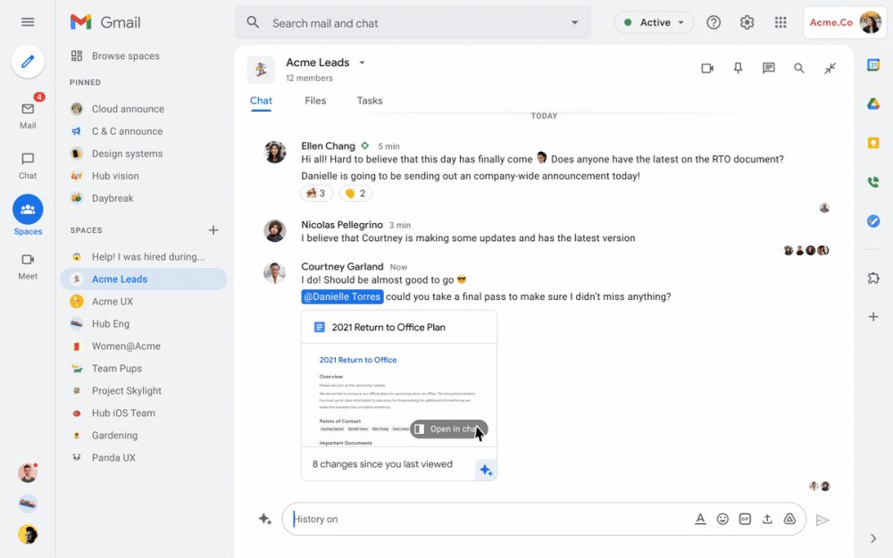Viewport: 893px width, 558px height.
Task: Add a GIF to the message
Action: click(x=745, y=519)
